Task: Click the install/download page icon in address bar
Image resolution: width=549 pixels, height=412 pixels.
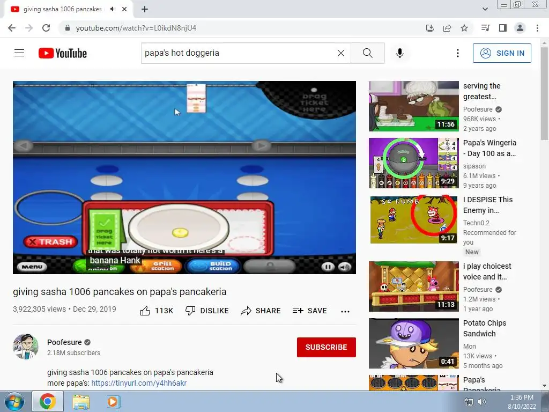Action: pyautogui.click(x=430, y=28)
